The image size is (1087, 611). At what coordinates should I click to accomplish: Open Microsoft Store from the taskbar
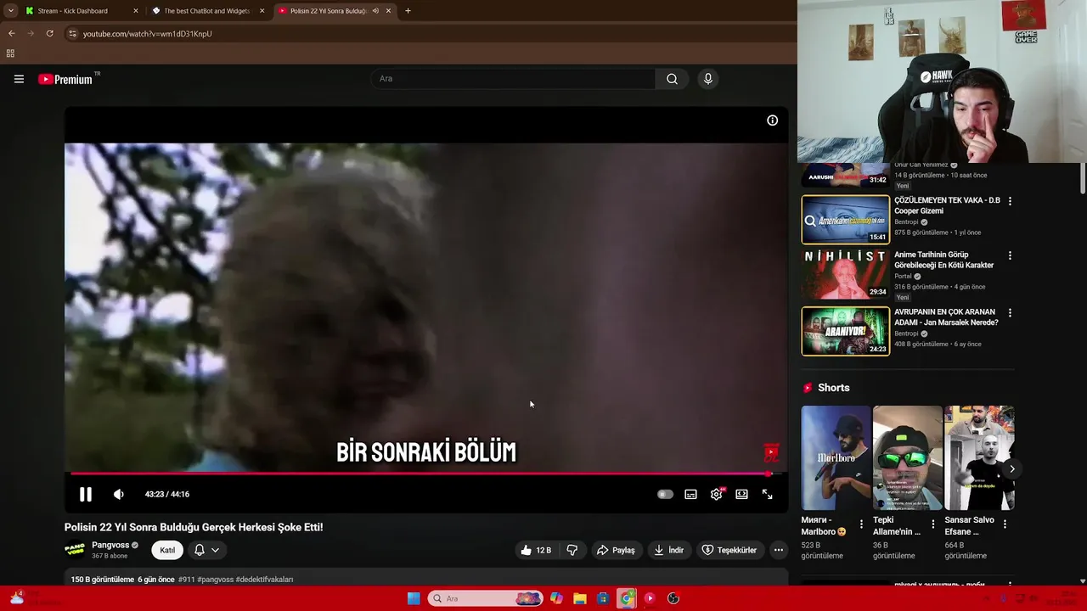point(603,598)
